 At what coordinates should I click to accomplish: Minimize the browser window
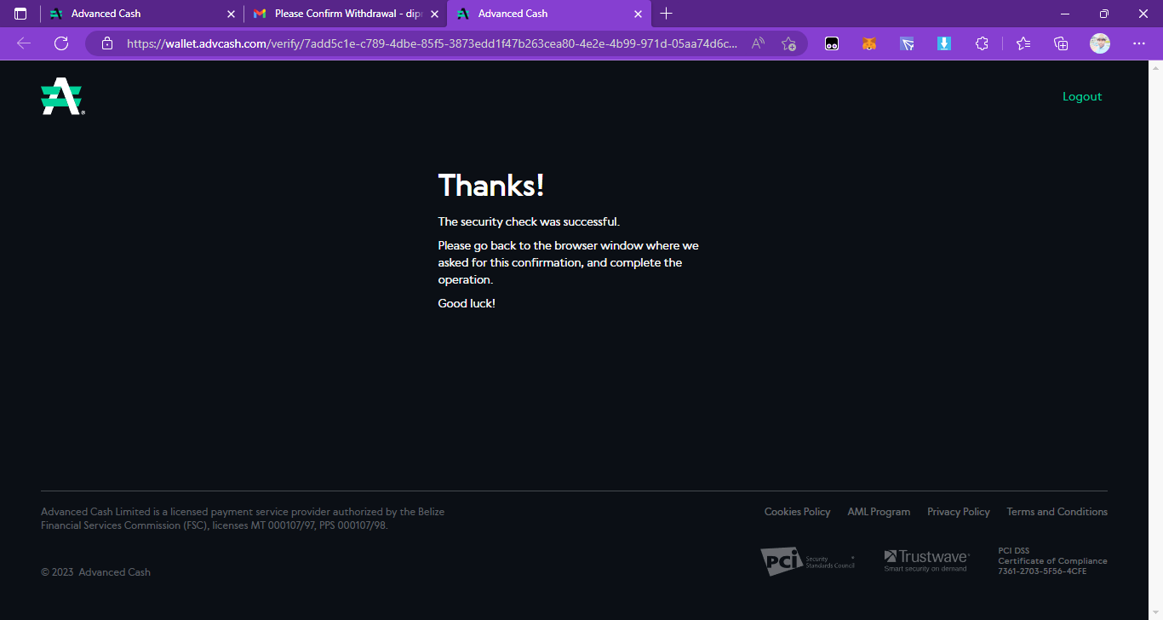pyautogui.click(x=1064, y=14)
